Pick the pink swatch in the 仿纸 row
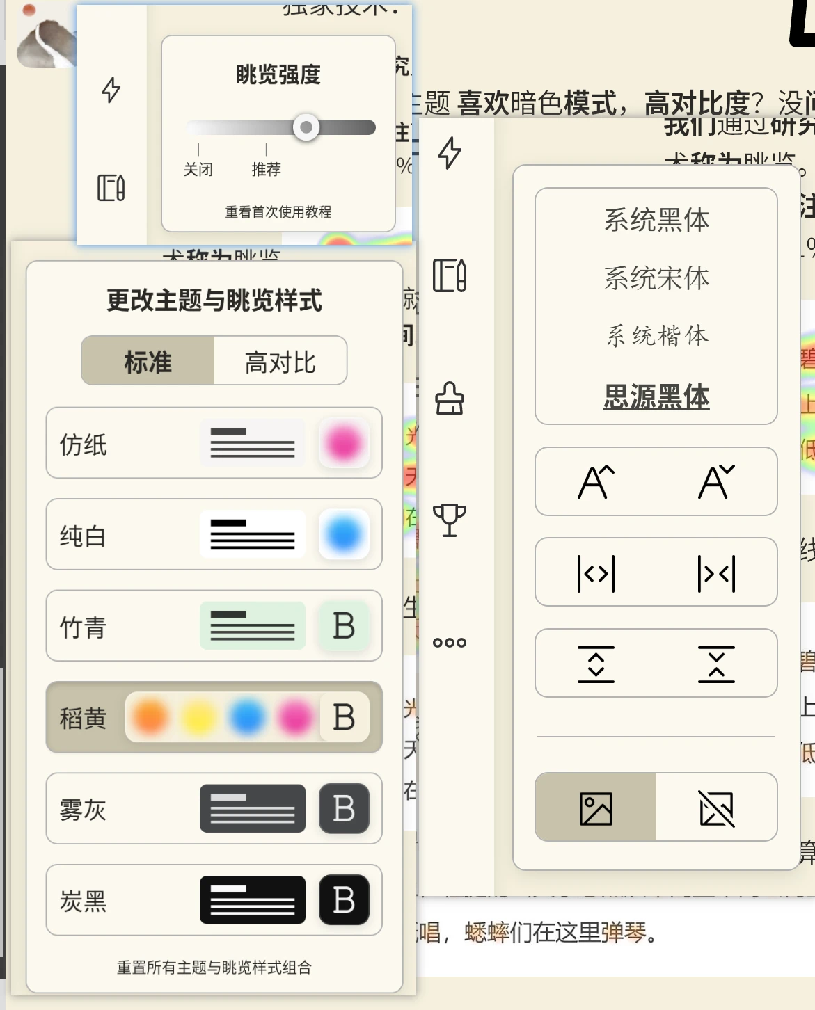Screen dimensions: 815x1010 click(x=344, y=443)
